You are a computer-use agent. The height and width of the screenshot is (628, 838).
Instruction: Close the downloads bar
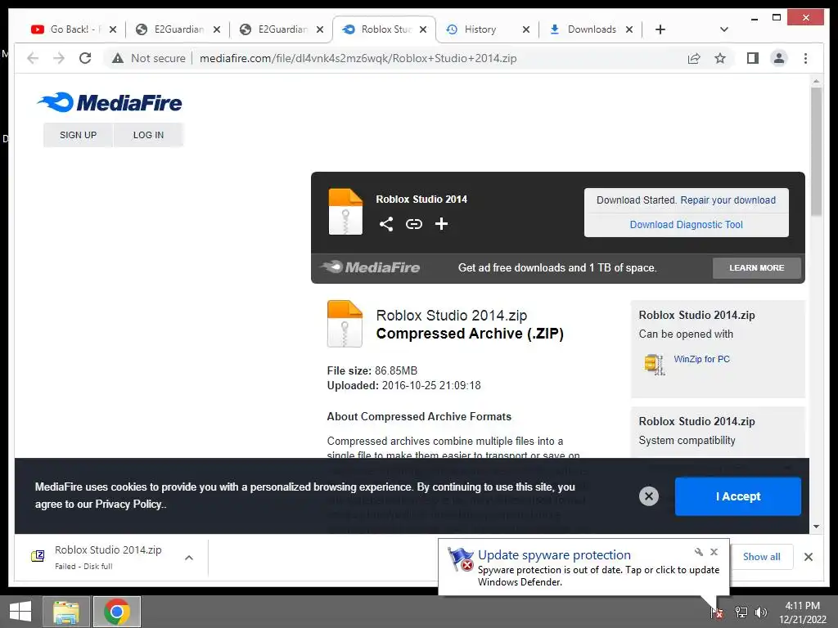click(x=808, y=557)
